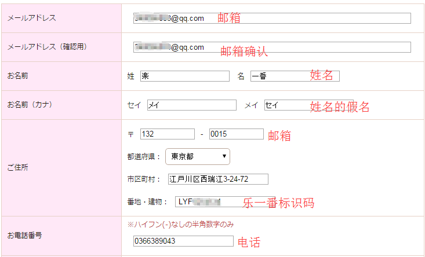Image resolution: width=425 pixels, height=257 pixels.
Task: Select the メールアドレス（確認用） row label
Action: 47,46
